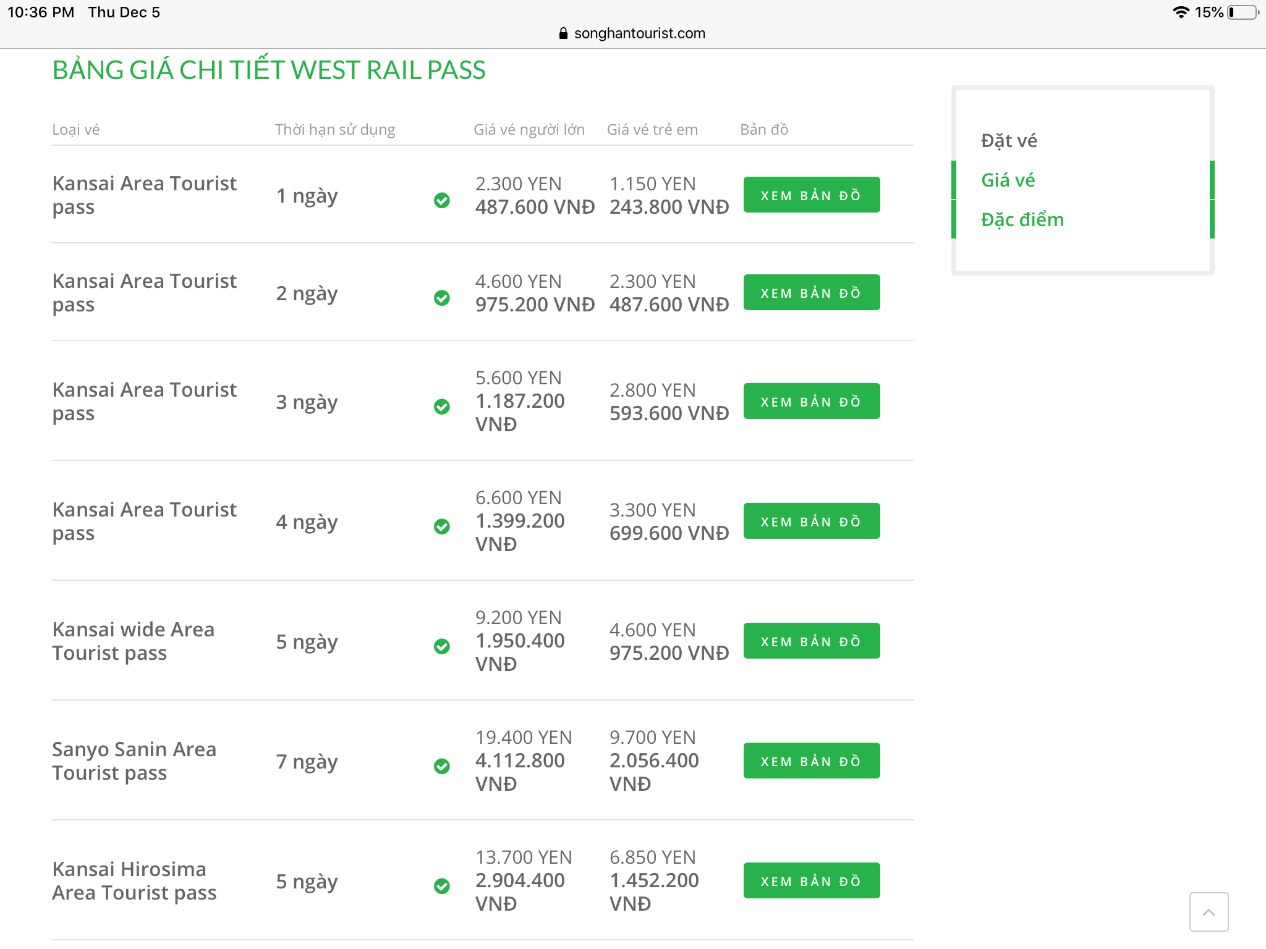View map for Kansai wide Area pass

coord(812,641)
